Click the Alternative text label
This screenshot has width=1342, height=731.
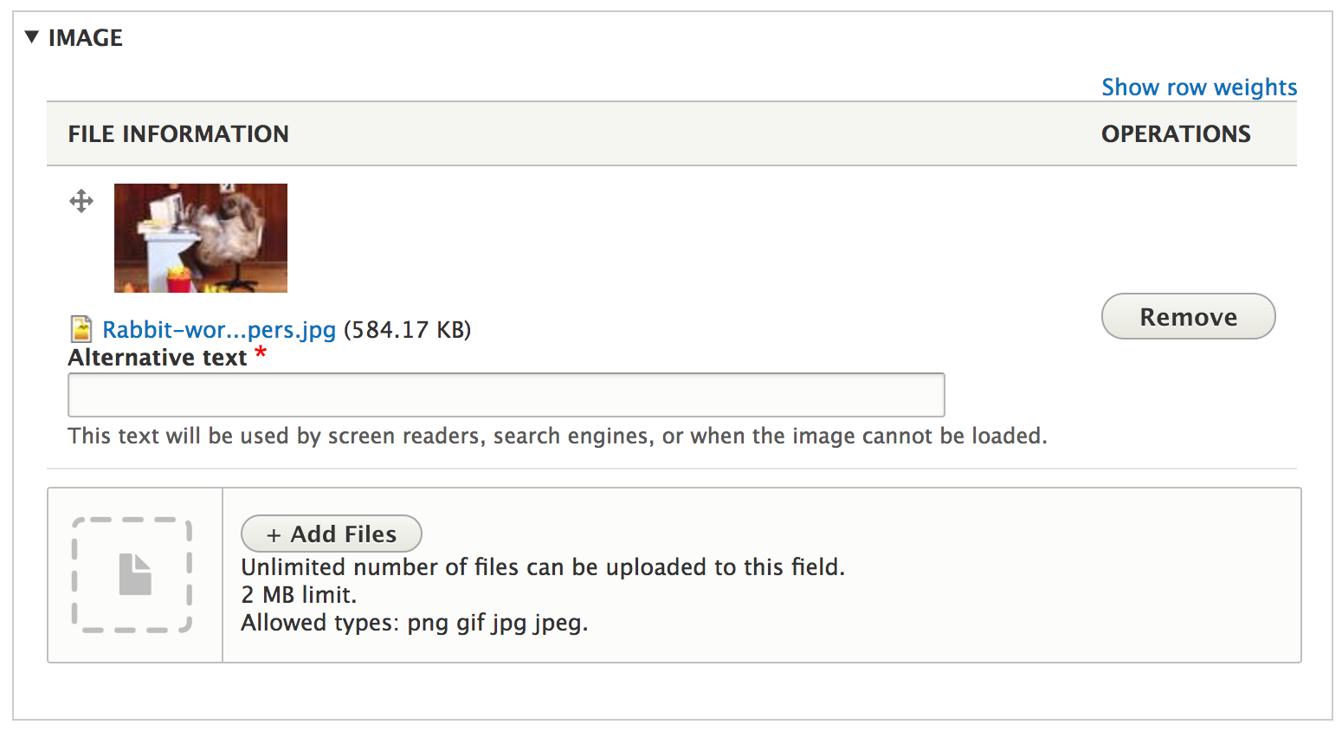(158, 358)
